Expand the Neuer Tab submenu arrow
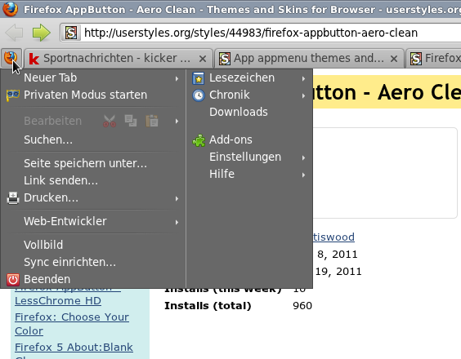Image resolution: width=461 pixels, height=359 pixels. [x=177, y=78]
